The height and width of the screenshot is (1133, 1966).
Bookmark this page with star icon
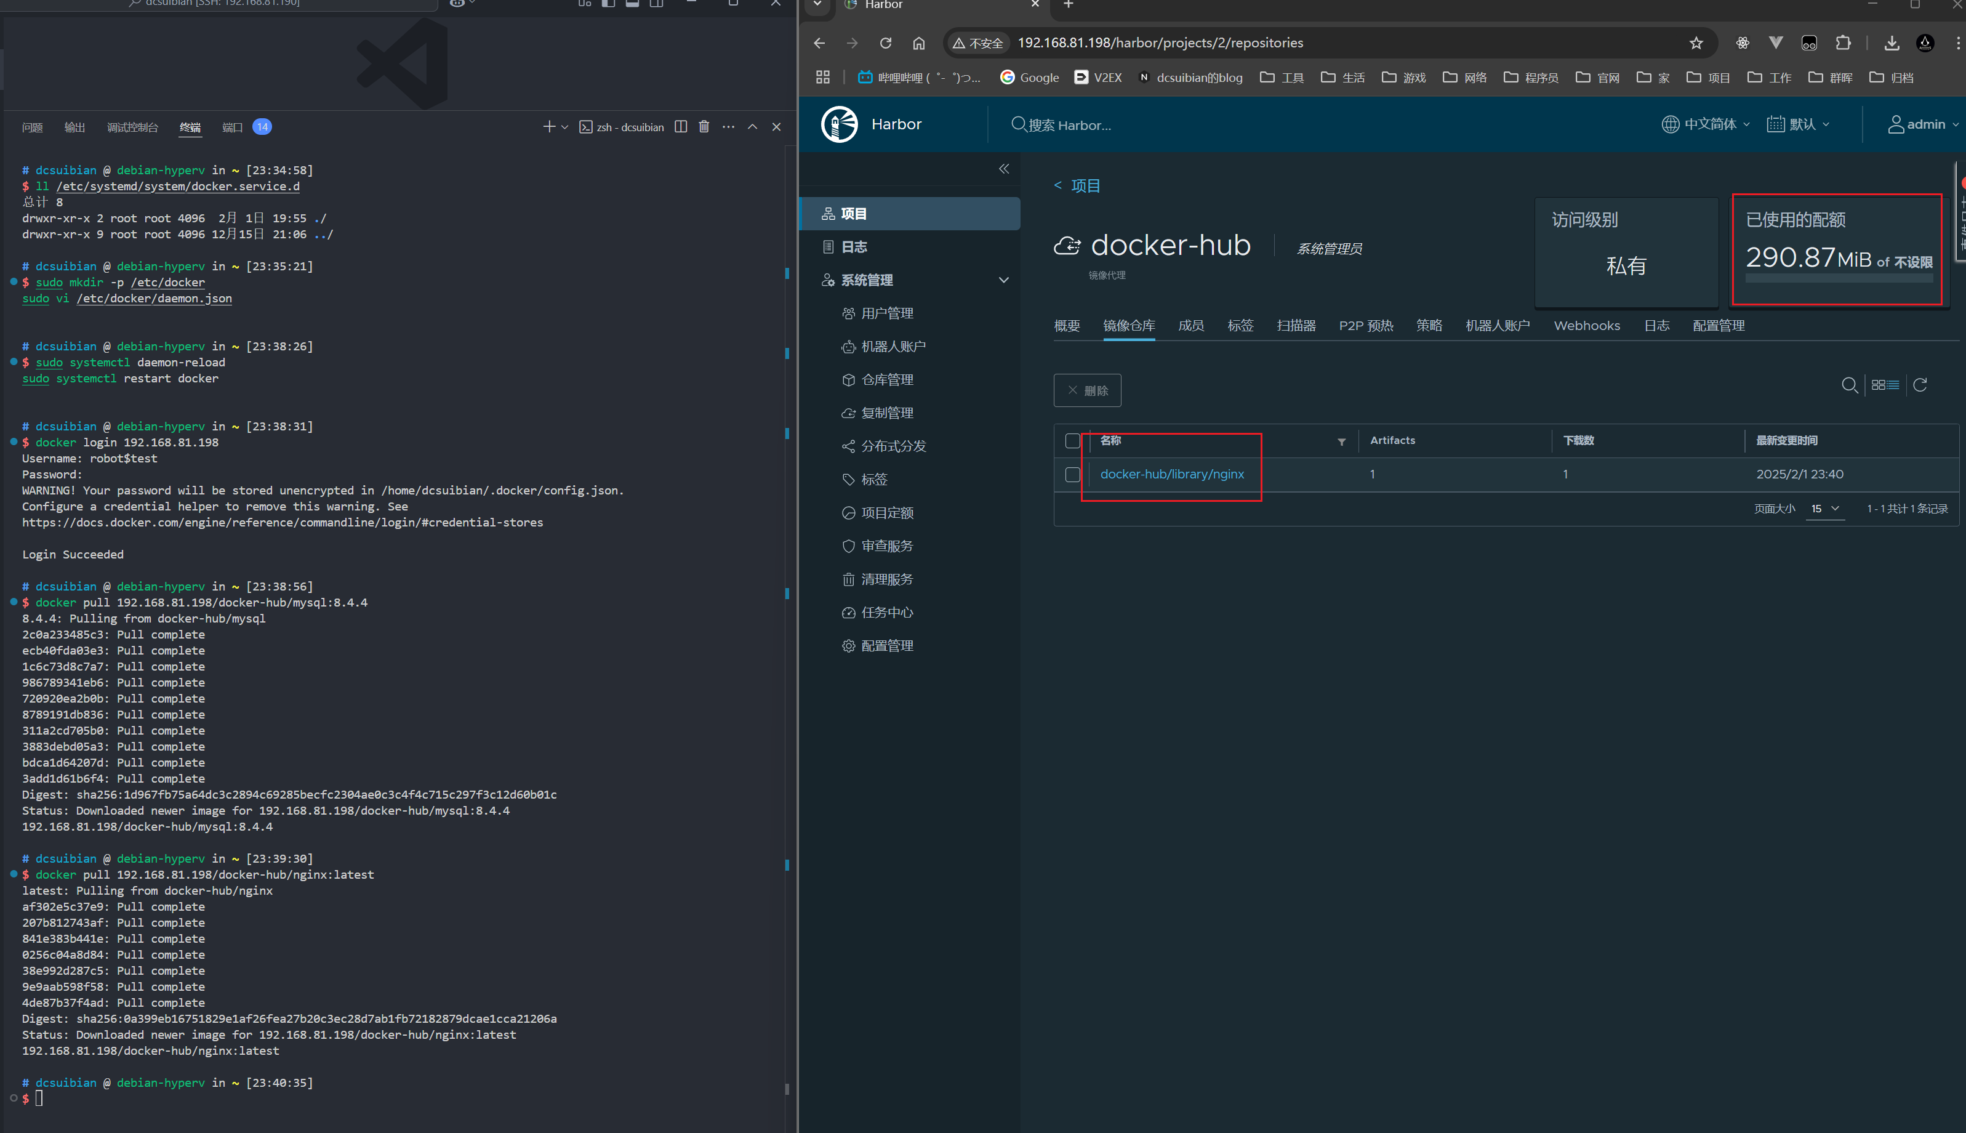click(1696, 43)
